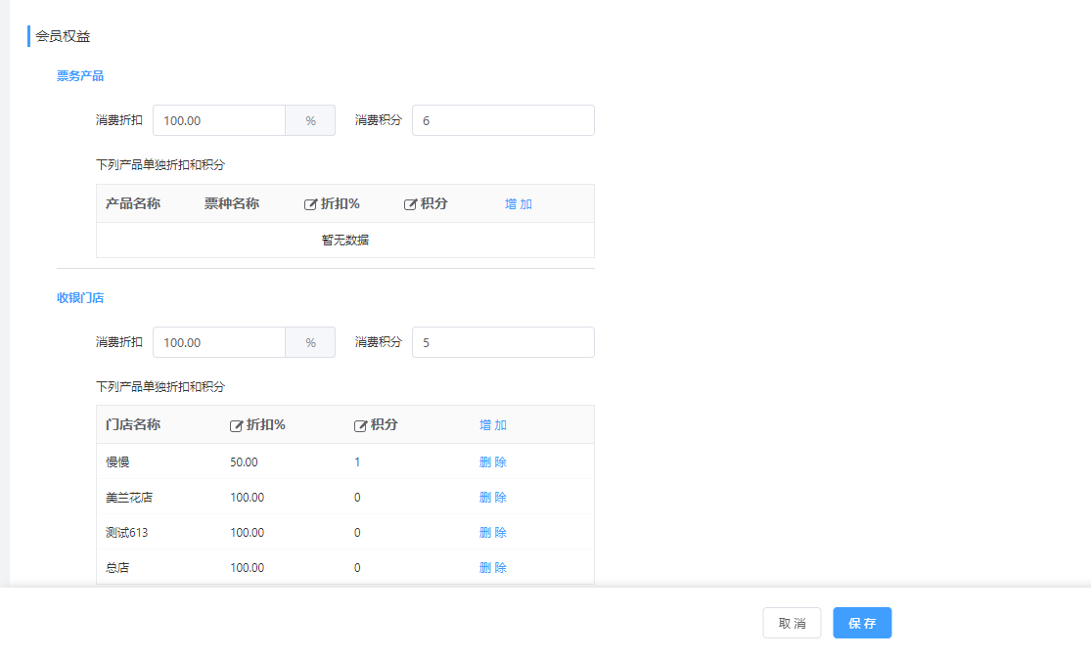Delete the 测试613 store row
This screenshot has height=658, width=1091.
pos(493,533)
